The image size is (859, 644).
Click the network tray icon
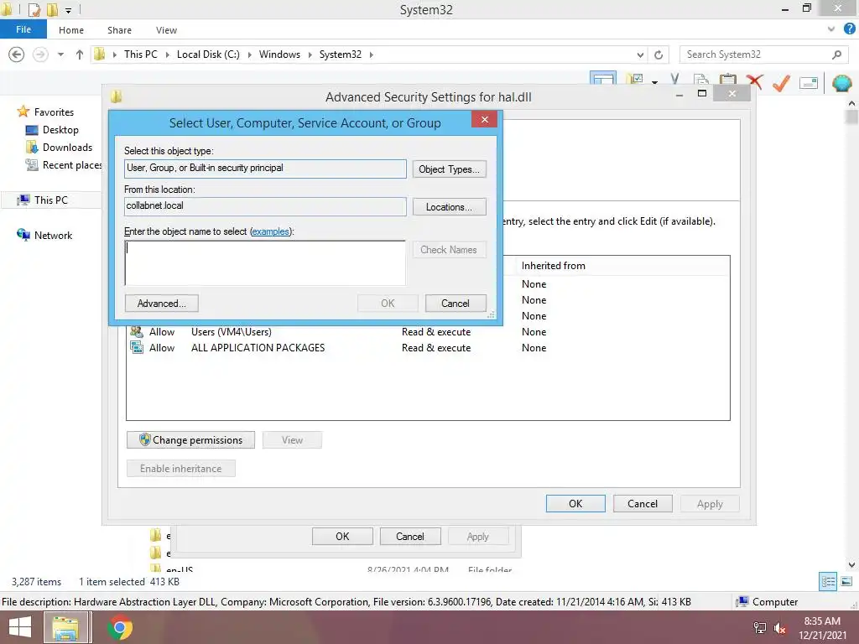(759, 628)
